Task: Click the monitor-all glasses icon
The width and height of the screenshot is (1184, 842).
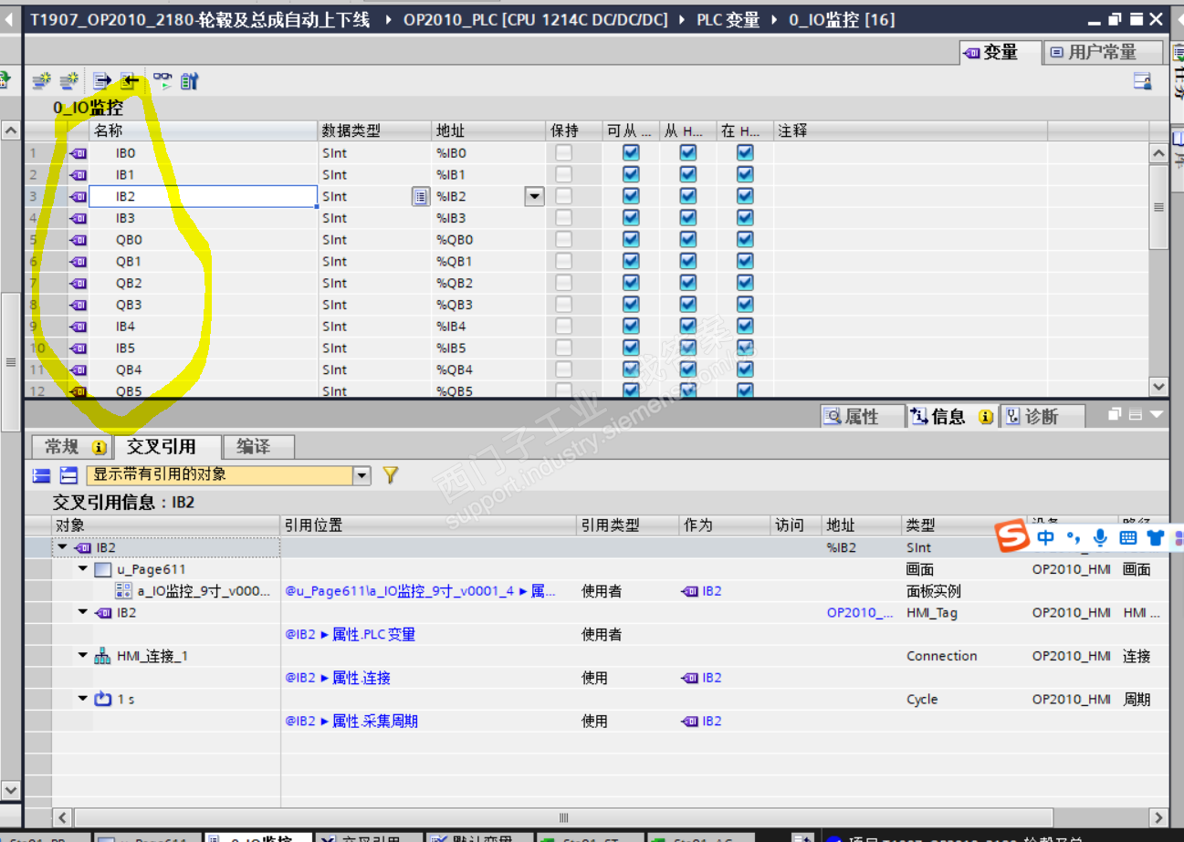Action: [x=162, y=81]
